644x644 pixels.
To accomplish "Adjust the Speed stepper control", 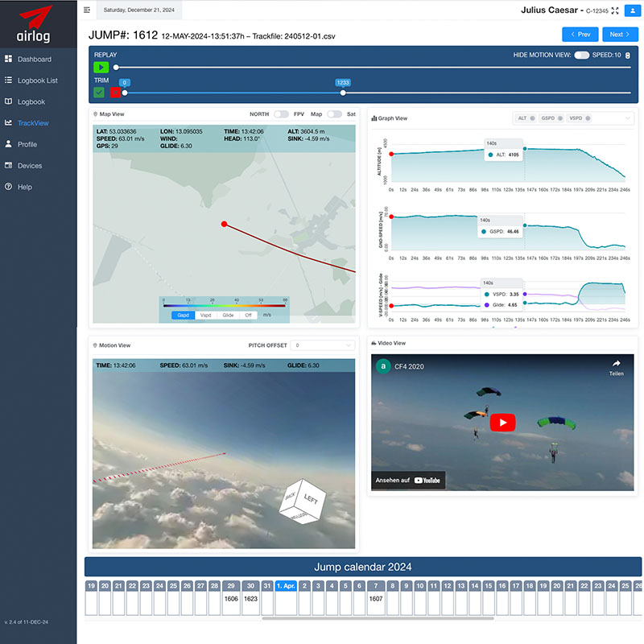I will click(x=628, y=55).
